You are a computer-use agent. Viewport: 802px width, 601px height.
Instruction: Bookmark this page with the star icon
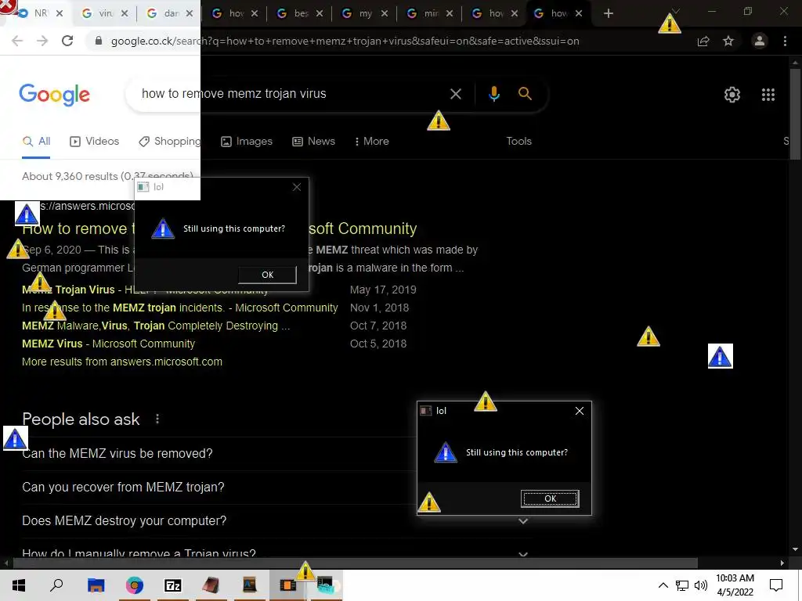click(728, 41)
